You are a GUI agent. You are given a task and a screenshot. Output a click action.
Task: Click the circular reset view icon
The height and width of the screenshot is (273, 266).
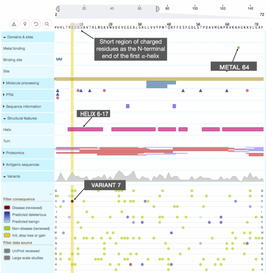pos(35,24)
